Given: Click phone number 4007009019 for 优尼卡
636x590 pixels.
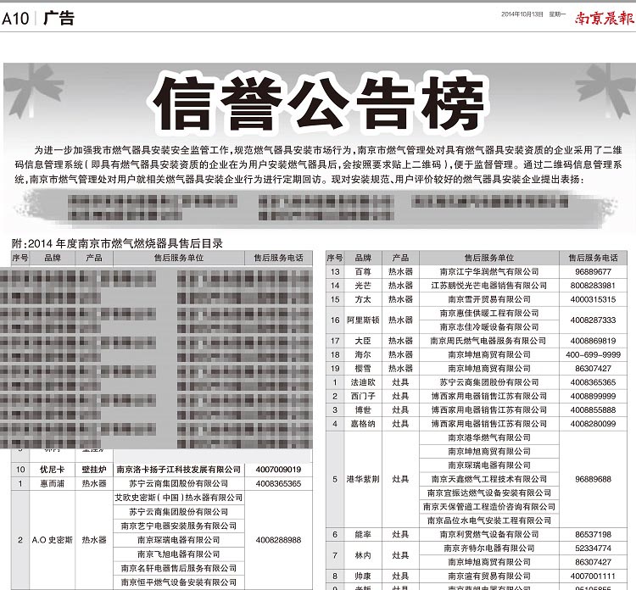Looking at the screenshot, I should (278, 469).
